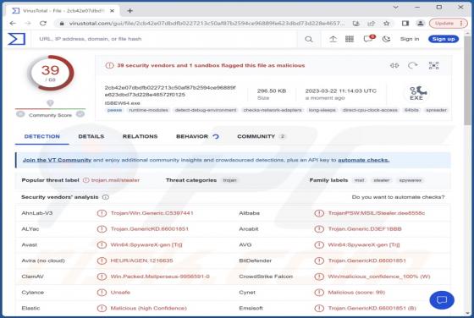Click the detection score 39 circle
Image resolution: width=474 pixels, height=318 pixels.
coord(51,74)
